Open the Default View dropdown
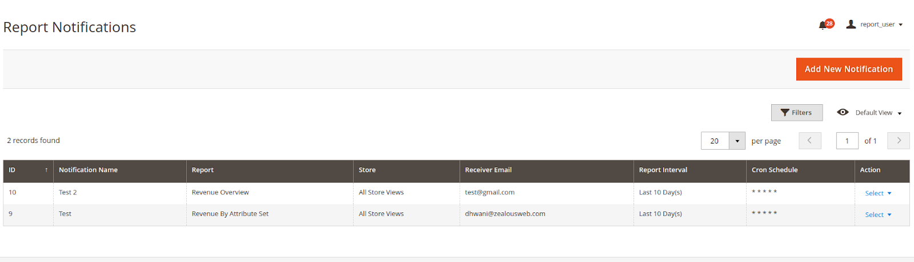The height and width of the screenshot is (262, 914). (x=899, y=113)
